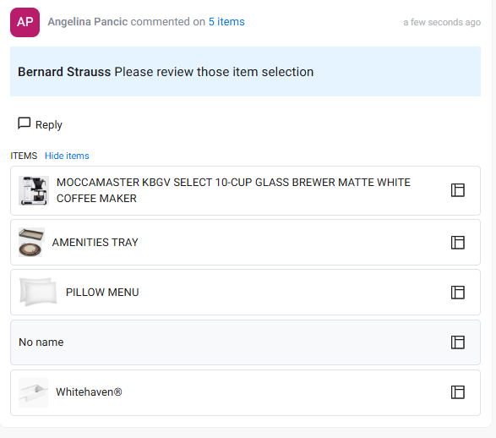Click the AP user avatar
The height and width of the screenshot is (438, 496).
pos(25,23)
